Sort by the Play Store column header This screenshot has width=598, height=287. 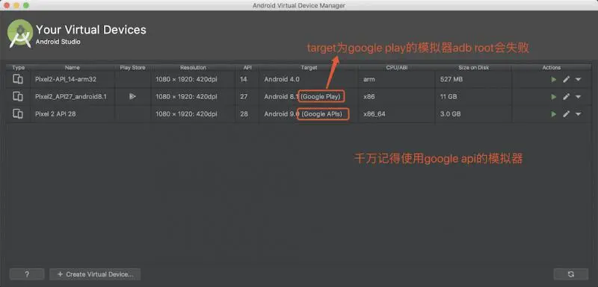[133, 68]
